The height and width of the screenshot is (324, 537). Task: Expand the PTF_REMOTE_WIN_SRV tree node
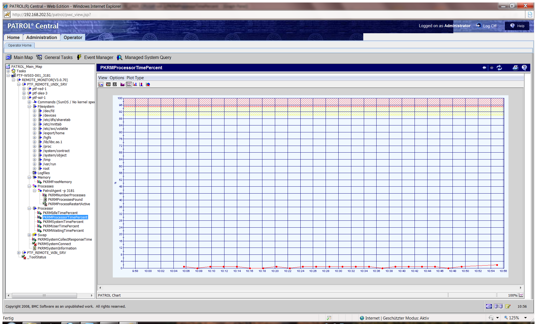[19, 253]
